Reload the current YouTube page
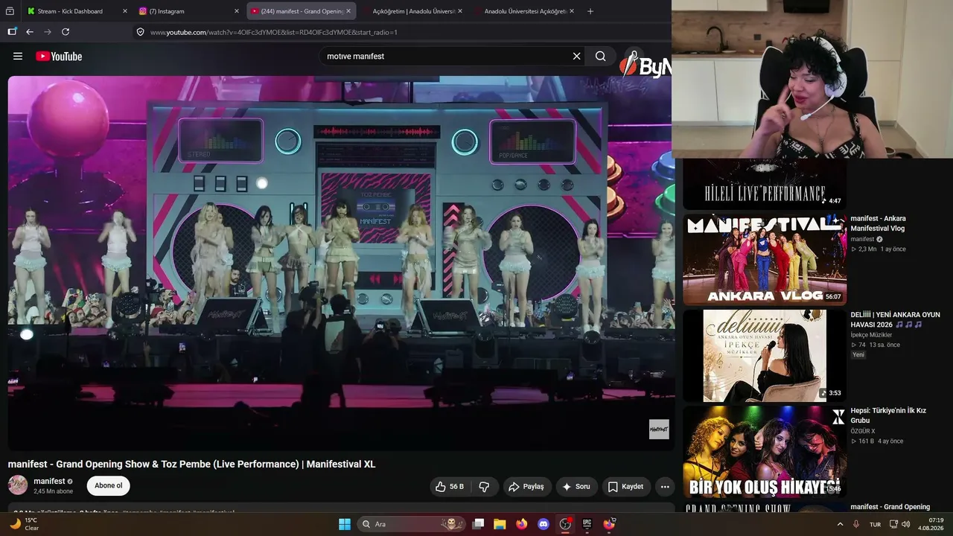This screenshot has width=953, height=536. [66, 32]
